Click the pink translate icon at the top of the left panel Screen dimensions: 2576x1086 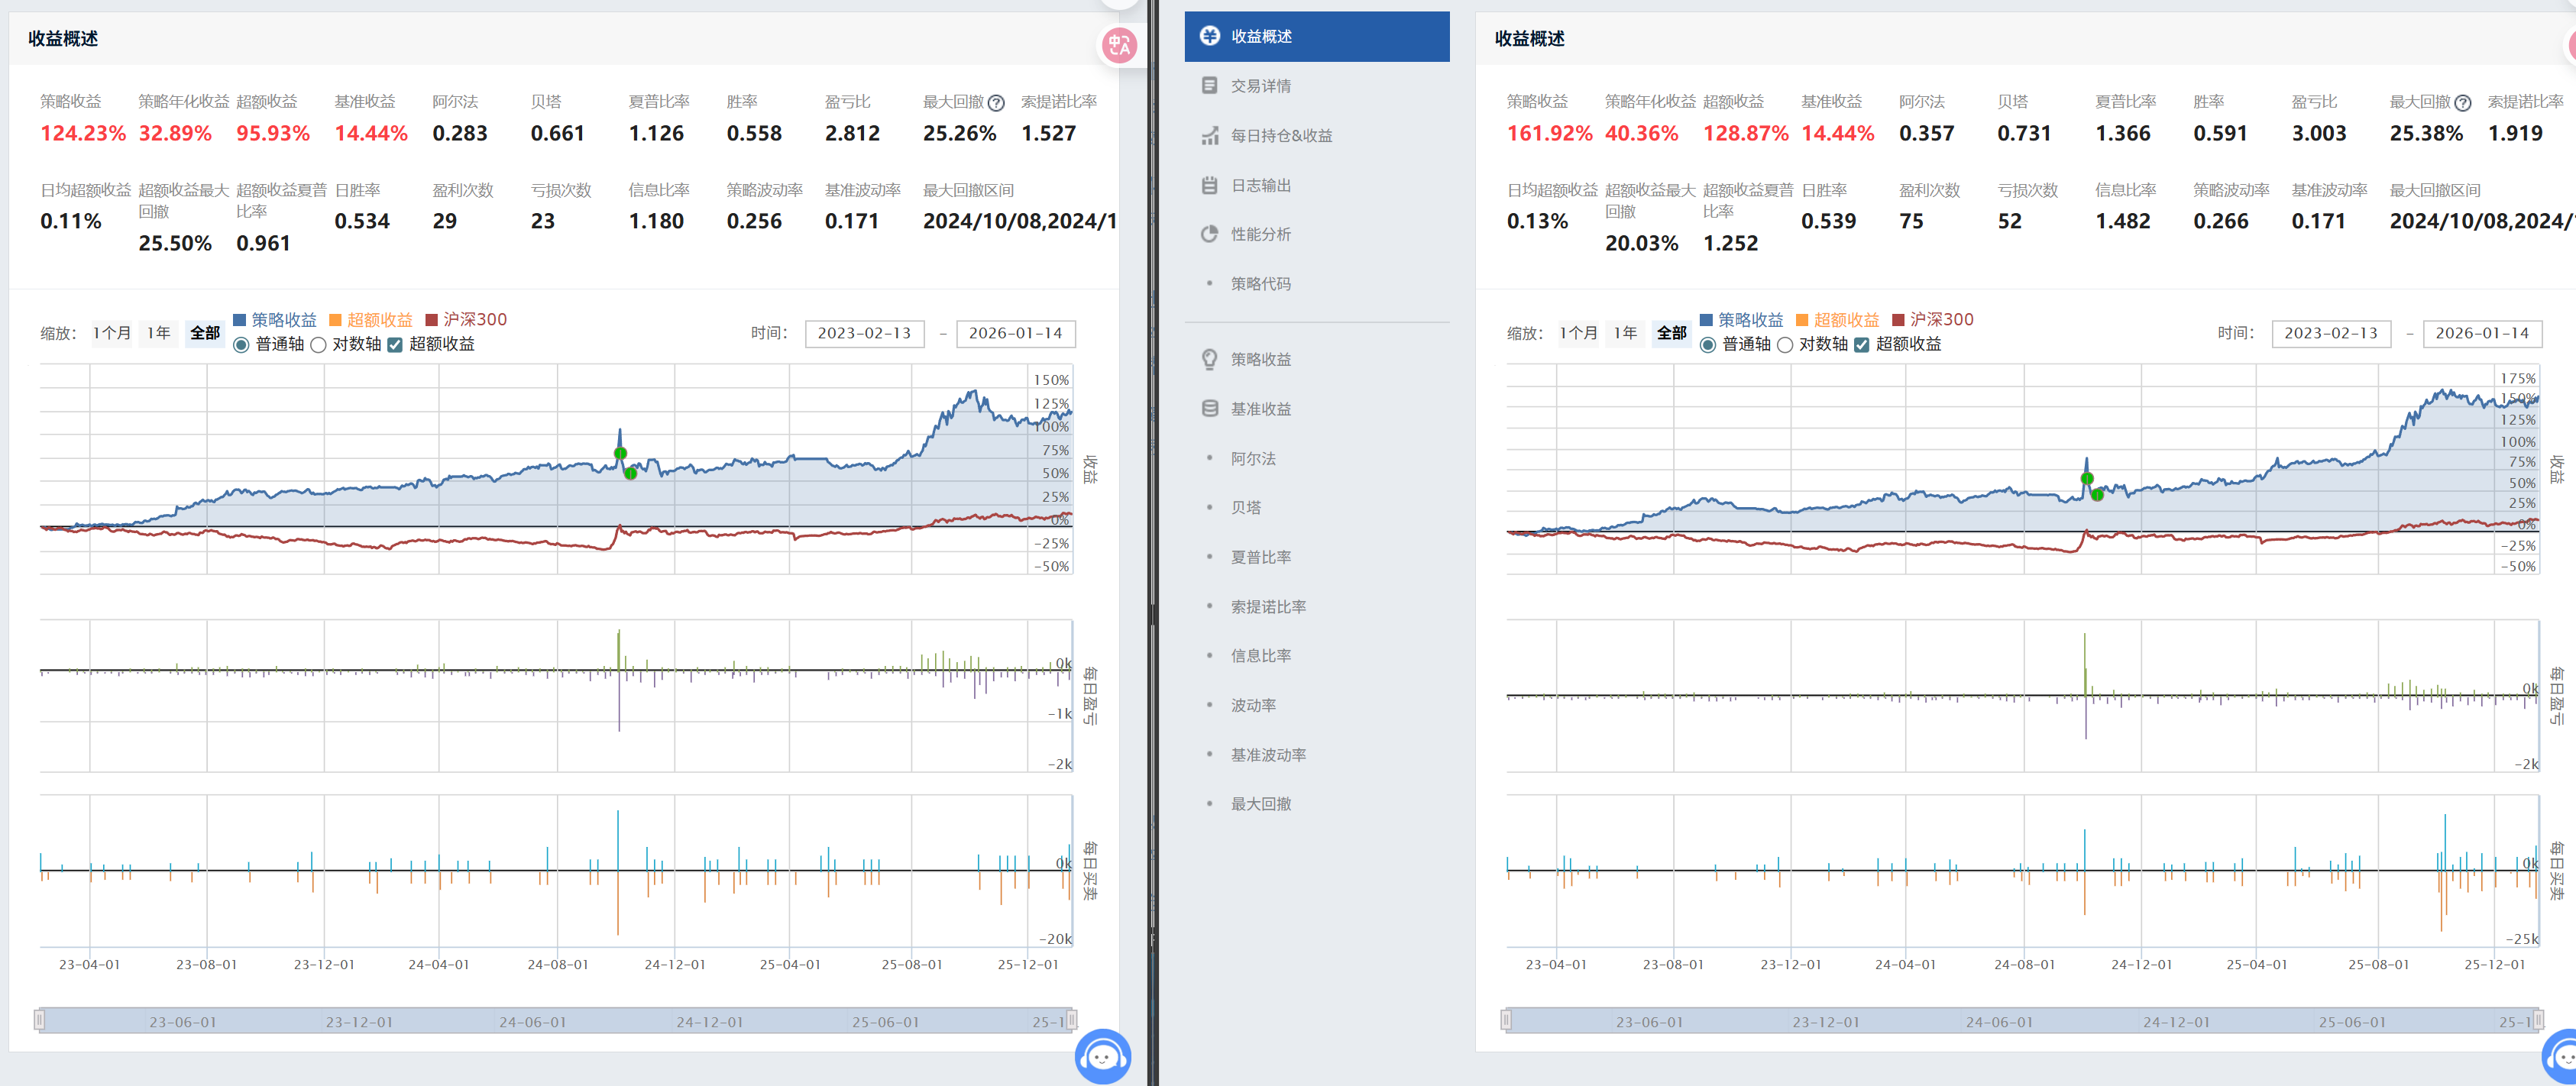pos(1119,45)
